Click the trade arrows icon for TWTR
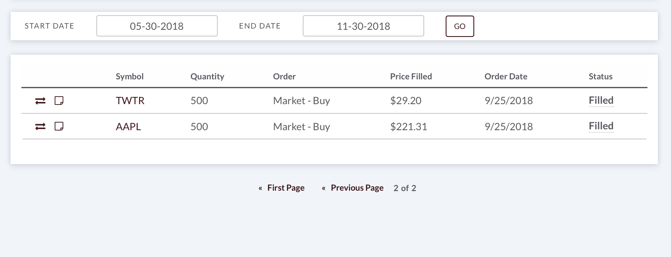Viewport: 671px width, 257px height. coord(40,101)
